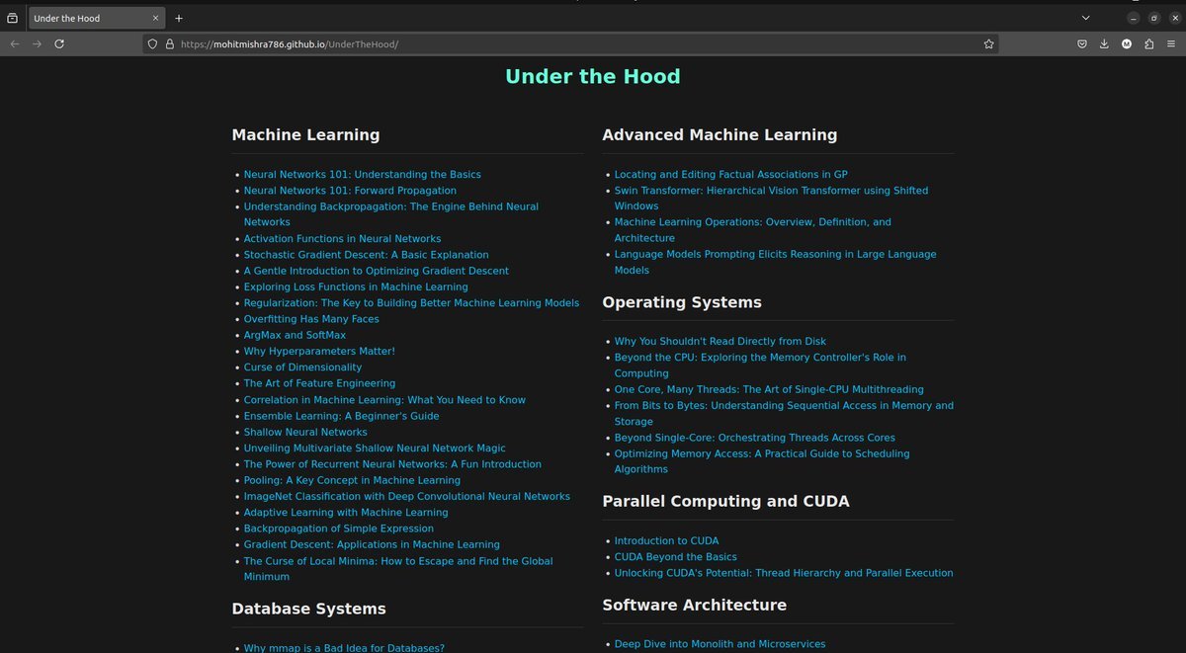Screen dimensions: 1186x653
Task: Go forward with the forward arrow
Action: [x=37, y=43]
